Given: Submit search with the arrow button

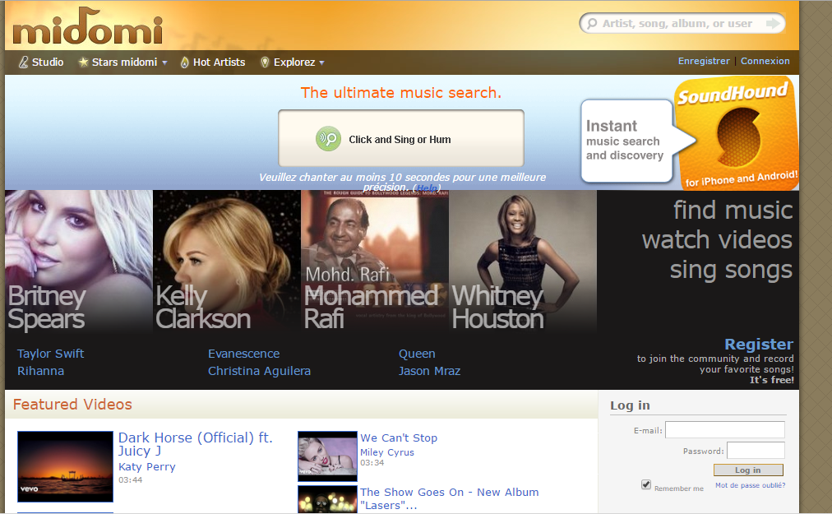Looking at the screenshot, I should (x=773, y=23).
